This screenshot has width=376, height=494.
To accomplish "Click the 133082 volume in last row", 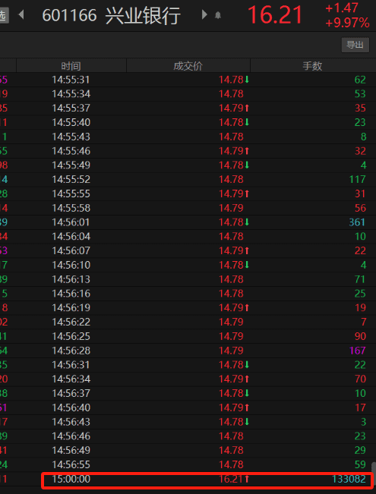I will (349, 479).
